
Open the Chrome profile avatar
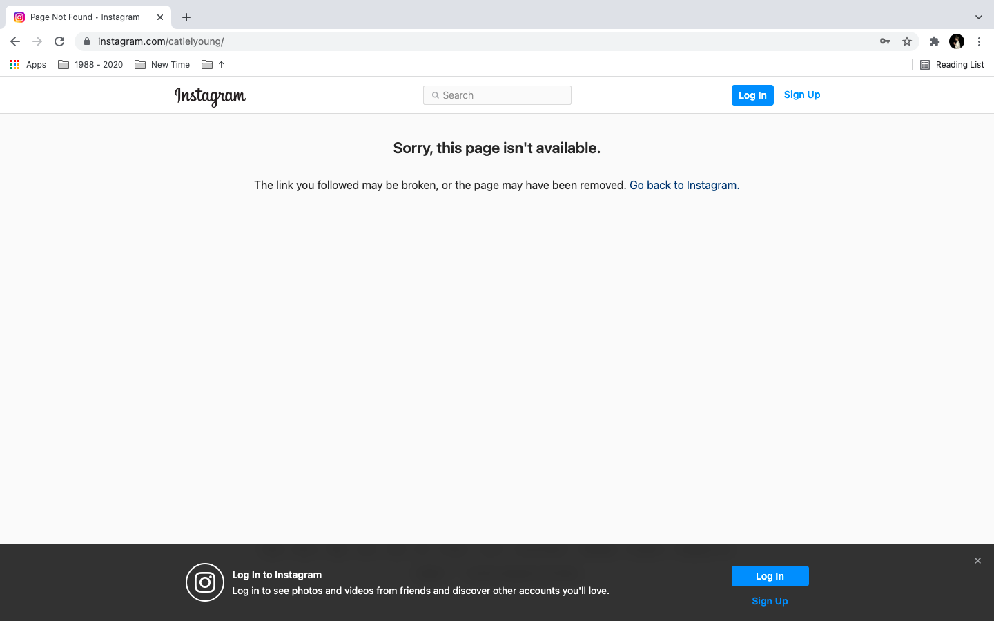pyautogui.click(x=957, y=41)
